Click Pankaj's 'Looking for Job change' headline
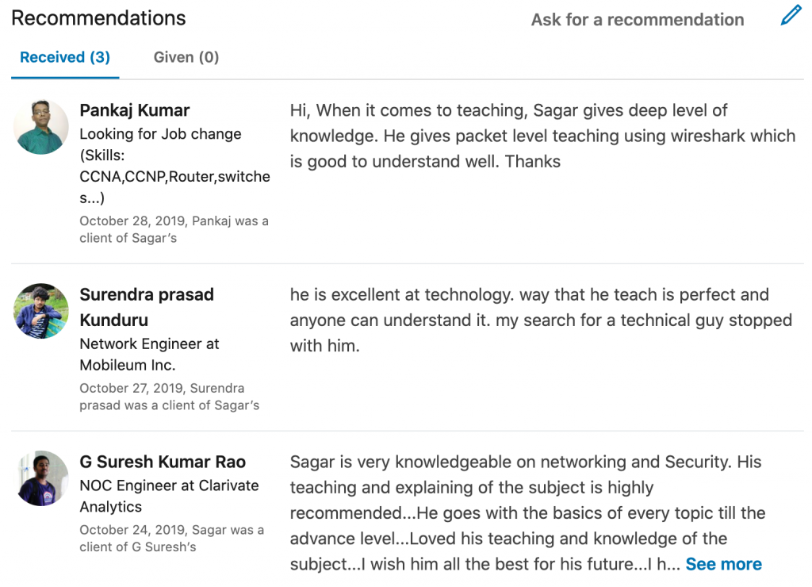Viewport: 812px width, 587px height. pyautogui.click(x=174, y=166)
